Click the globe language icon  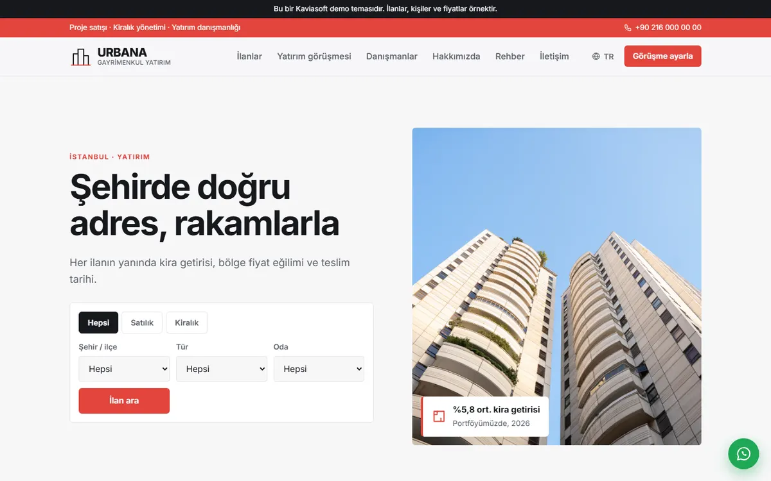tap(596, 56)
